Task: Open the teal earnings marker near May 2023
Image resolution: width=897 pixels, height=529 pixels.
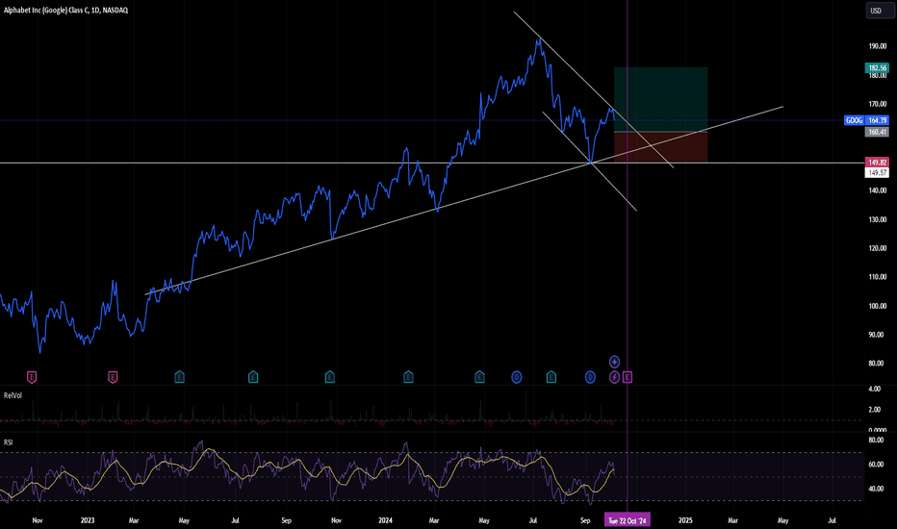Action: (x=180, y=377)
